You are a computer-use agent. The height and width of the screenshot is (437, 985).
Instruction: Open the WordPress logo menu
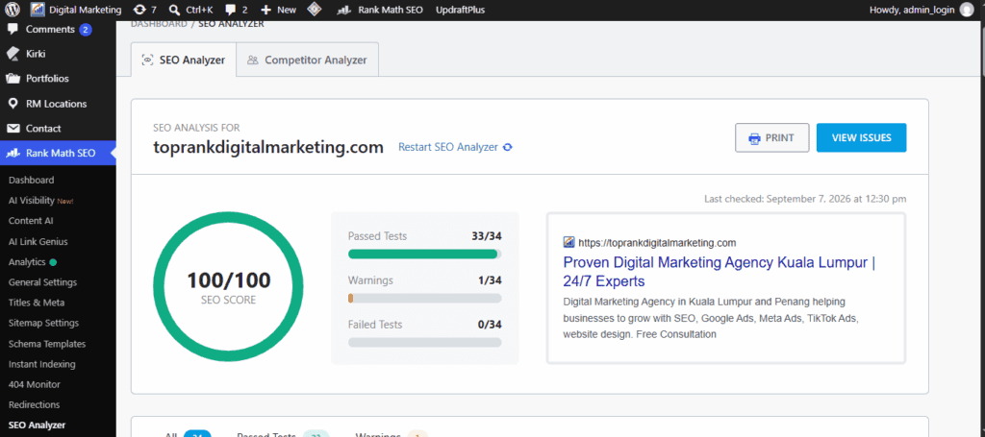pos(13,10)
